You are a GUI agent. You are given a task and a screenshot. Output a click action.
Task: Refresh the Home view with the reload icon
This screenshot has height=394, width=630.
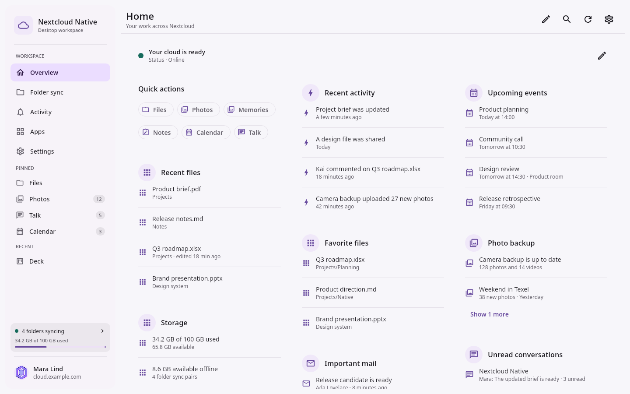588,19
